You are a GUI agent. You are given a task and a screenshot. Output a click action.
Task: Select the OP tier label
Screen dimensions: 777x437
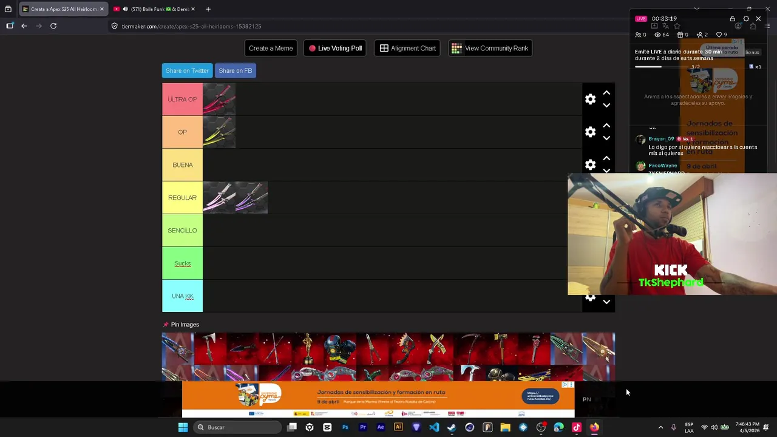click(x=182, y=132)
